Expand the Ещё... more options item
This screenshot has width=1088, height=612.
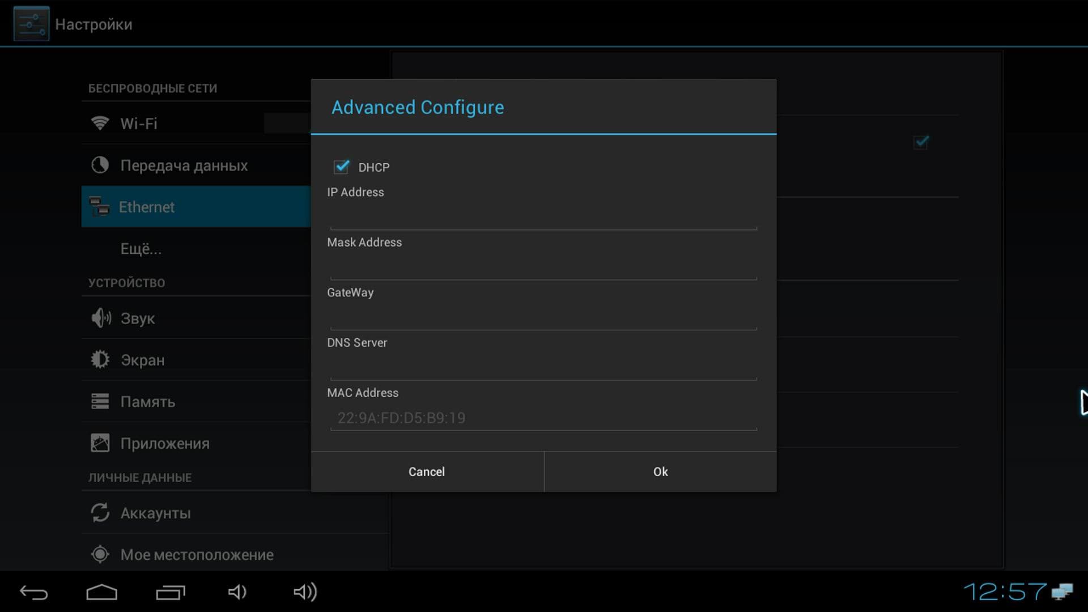coord(141,249)
